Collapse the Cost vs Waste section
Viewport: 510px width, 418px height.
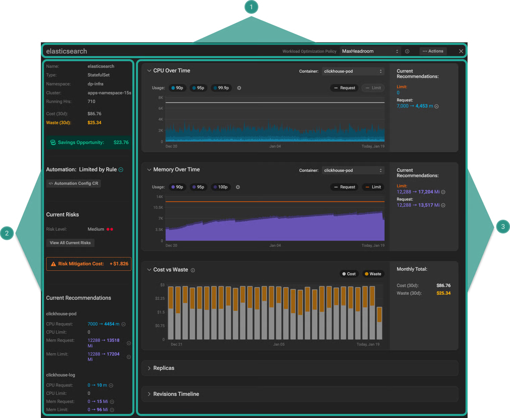coord(149,270)
